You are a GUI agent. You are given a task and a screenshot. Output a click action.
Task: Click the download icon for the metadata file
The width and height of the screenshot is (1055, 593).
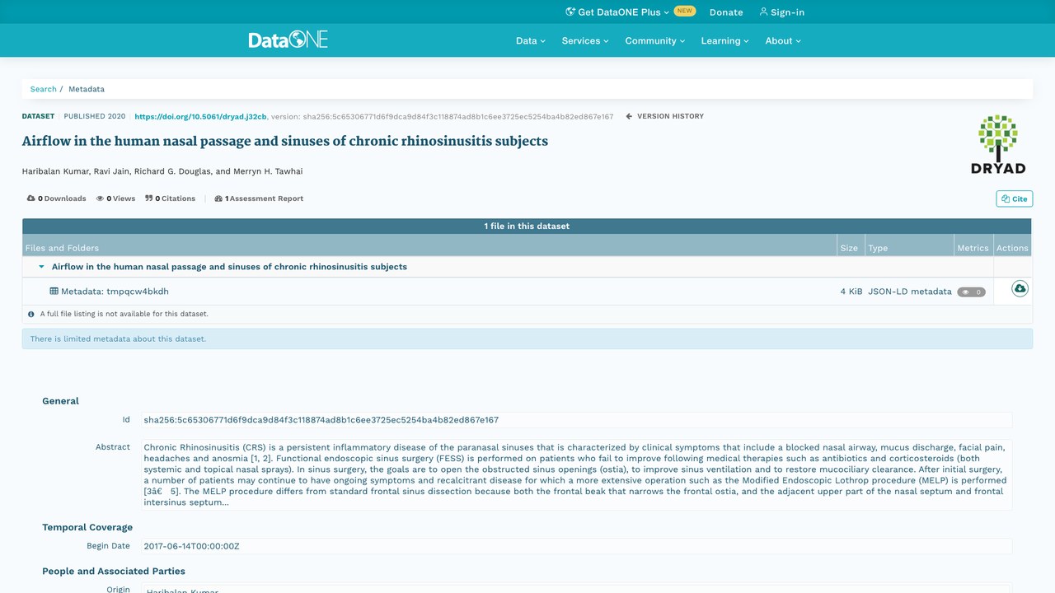(1020, 289)
